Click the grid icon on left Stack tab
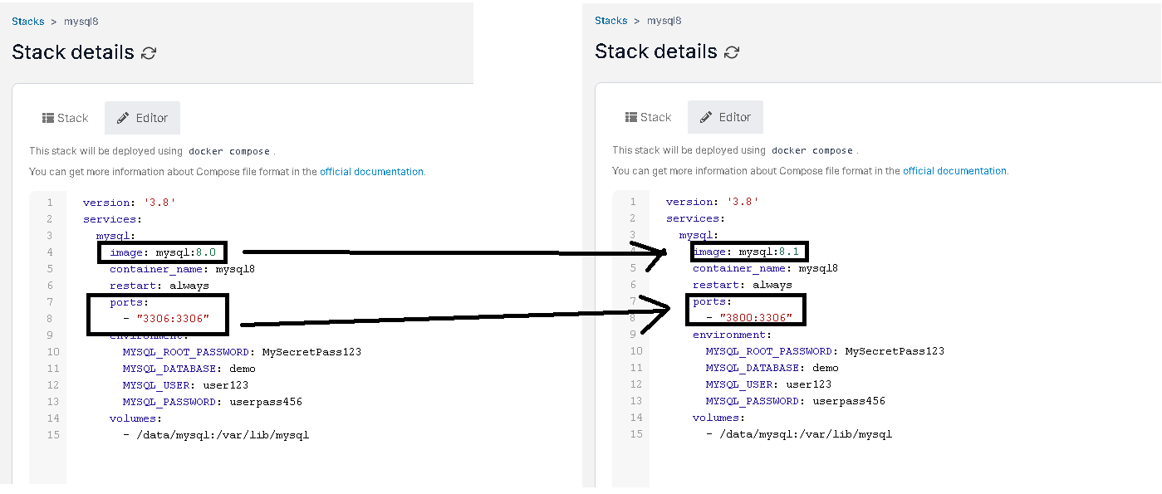Screen dimensions: 1162x494 [48, 118]
